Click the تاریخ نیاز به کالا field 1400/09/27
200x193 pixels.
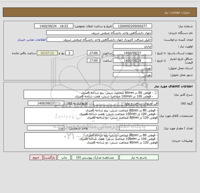(46, 103)
